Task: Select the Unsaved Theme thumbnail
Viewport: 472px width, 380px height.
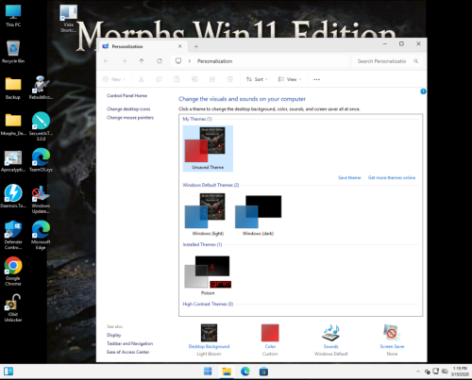Action: point(208,148)
